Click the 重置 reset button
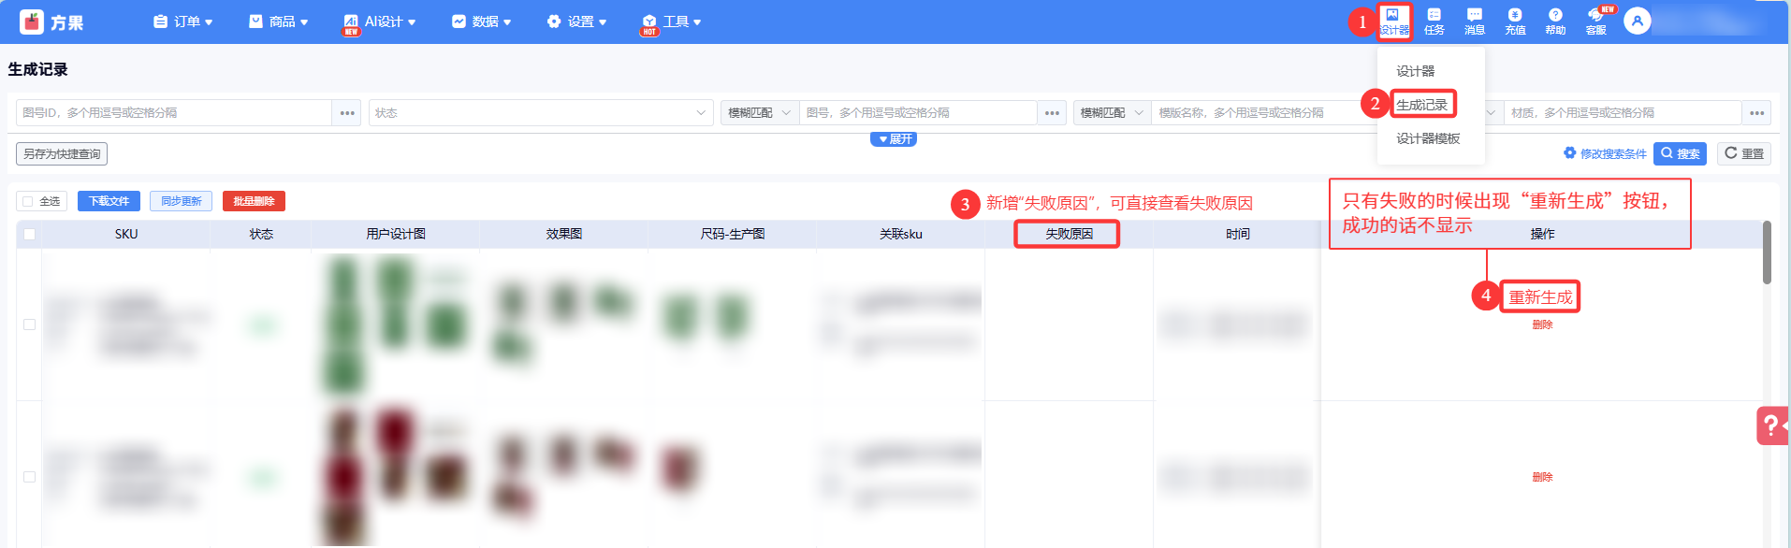The image size is (1791, 548). 1743,153
